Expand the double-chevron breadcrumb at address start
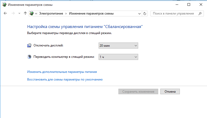The width and height of the screenshot is (207, 118). click(36, 13)
